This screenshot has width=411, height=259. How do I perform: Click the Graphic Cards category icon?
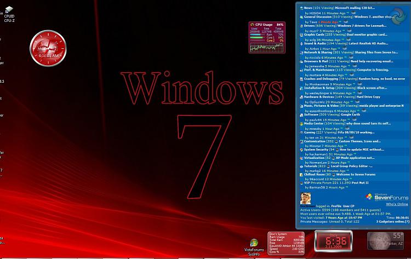302,35
